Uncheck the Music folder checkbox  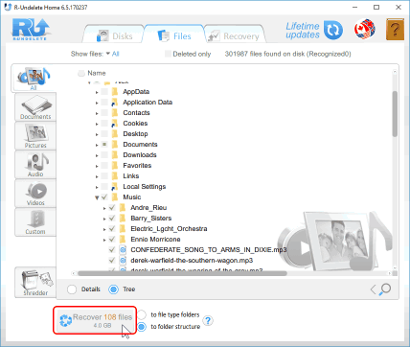click(x=104, y=197)
